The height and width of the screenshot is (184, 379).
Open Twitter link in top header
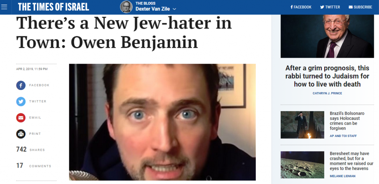tap(330, 7)
